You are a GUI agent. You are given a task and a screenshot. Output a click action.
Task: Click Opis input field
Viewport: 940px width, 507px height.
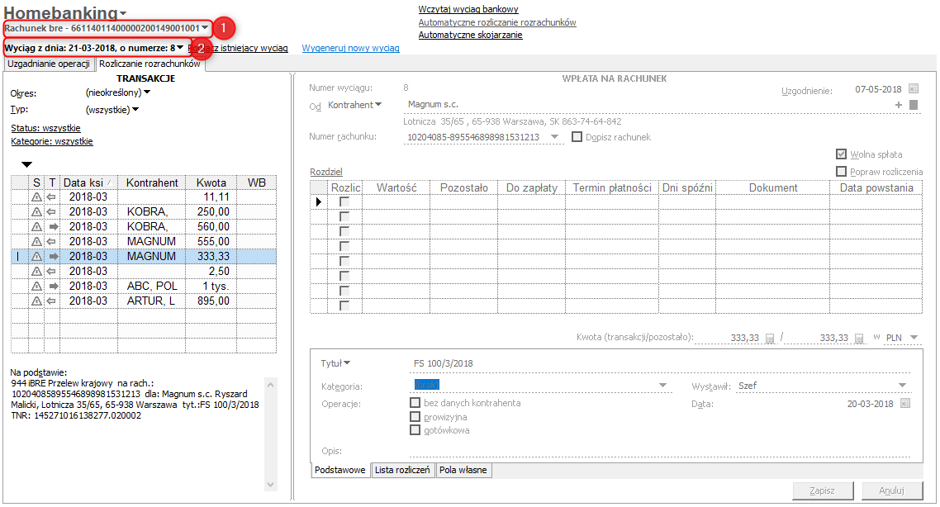pyautogui.click(x=659, y=451)
